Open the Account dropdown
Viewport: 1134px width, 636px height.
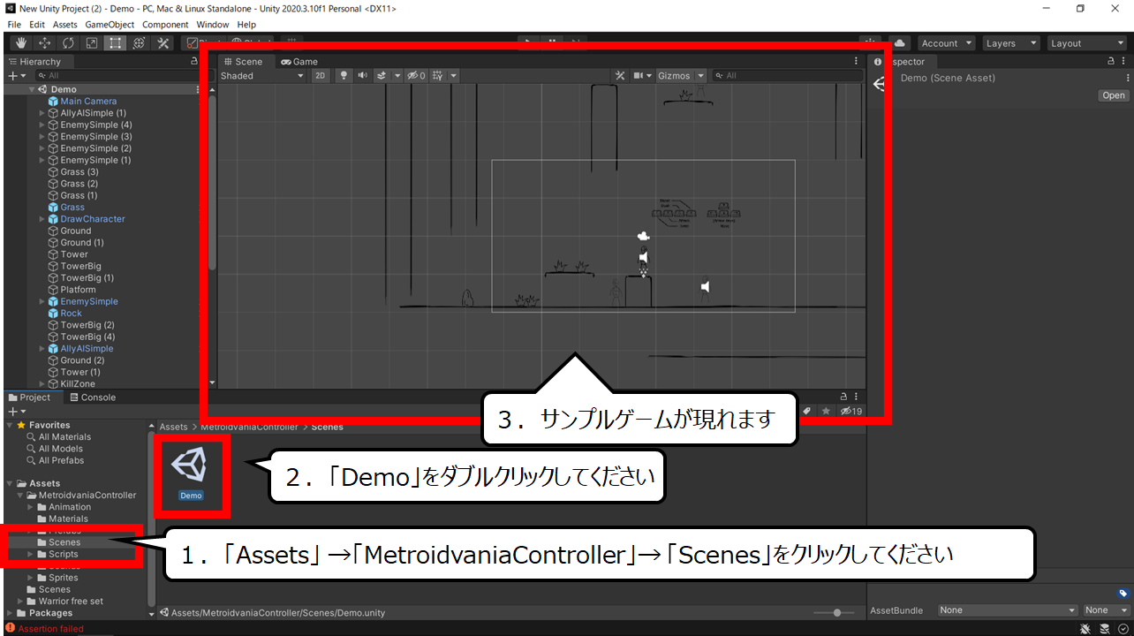point(946,43)
